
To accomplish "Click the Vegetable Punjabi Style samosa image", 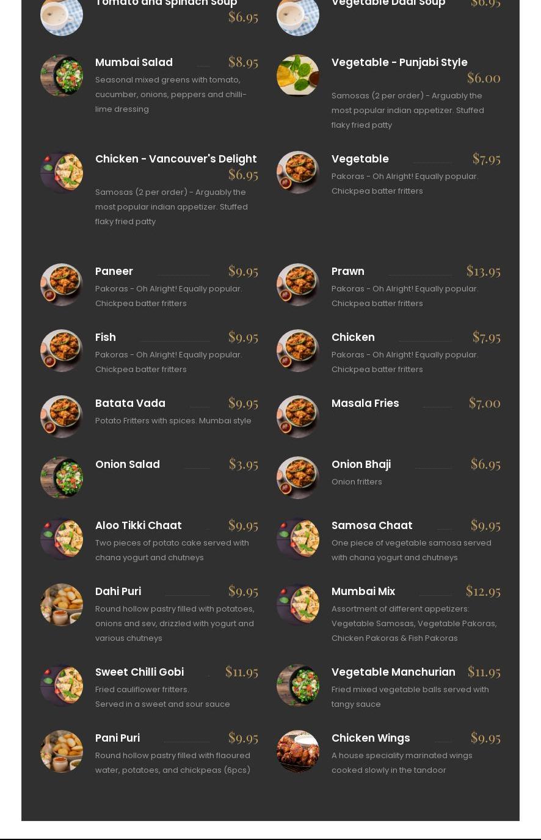I will [298, 76].
